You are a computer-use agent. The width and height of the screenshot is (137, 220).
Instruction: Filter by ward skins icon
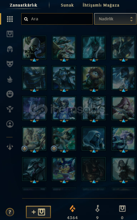coord(10,109)
